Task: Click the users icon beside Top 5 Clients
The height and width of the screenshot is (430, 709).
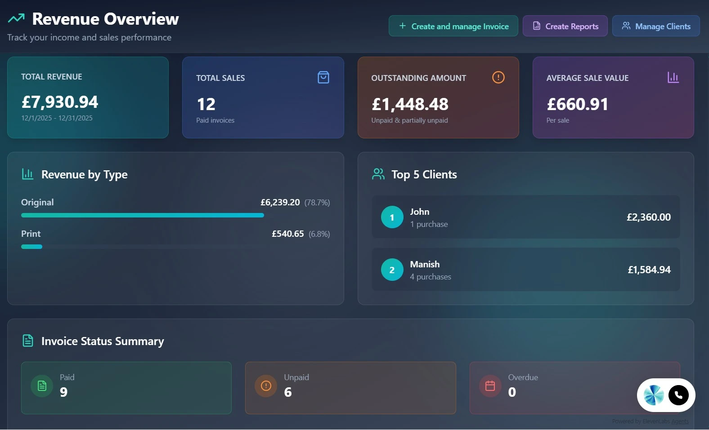Action: pyautogui.click(x=378, y=174)
